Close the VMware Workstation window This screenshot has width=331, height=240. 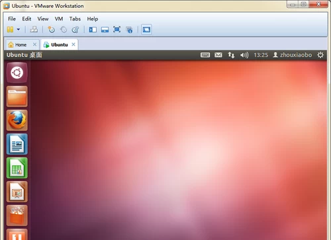point(318,4)
